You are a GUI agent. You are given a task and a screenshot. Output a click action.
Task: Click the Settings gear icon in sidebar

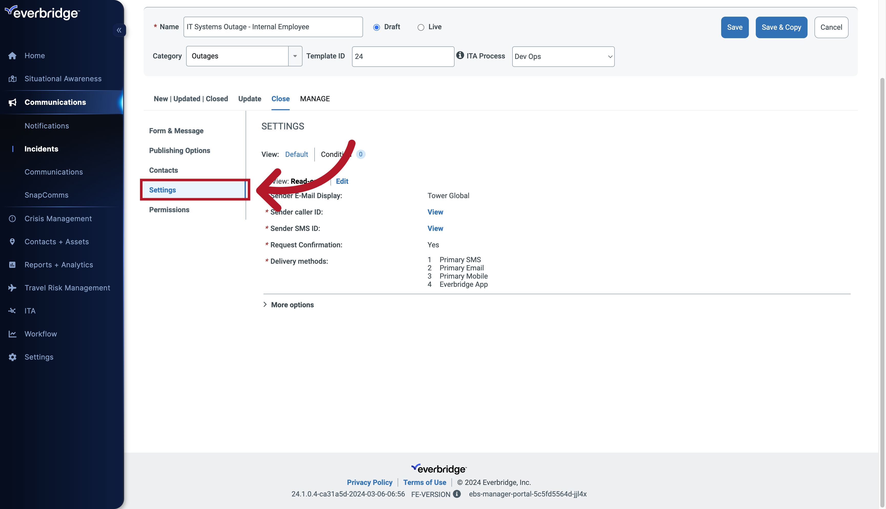click(12, 357)
